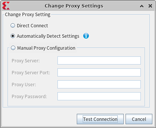Viewport: 156px width, 128px height.
Task: Close the Change Proxy Settings dialog
Action: point(150,6)
